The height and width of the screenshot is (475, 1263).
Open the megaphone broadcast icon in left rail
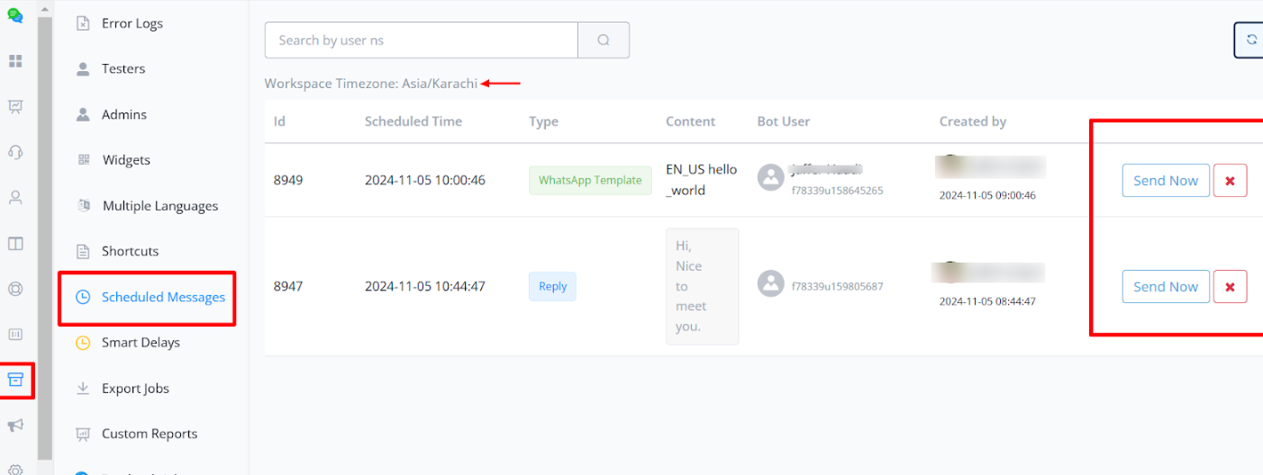[x=15, y=426]
